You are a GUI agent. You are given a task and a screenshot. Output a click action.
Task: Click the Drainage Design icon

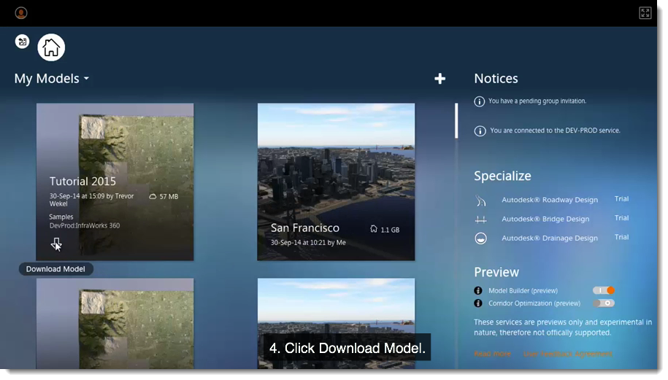(480, 239)
